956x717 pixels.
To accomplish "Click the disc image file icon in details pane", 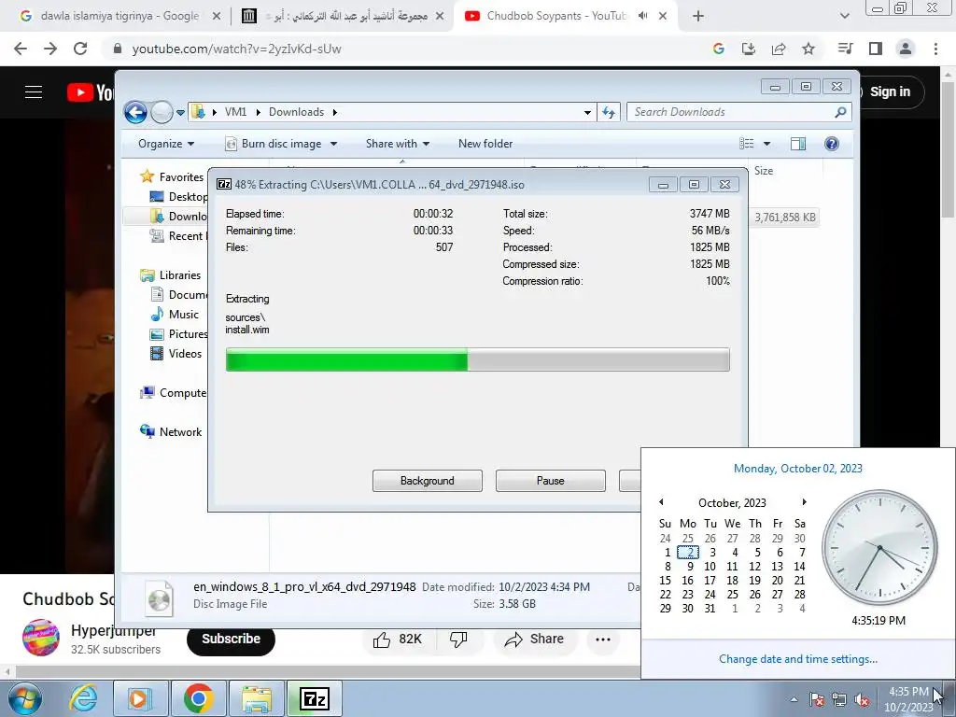I will [x=159, y=598].
